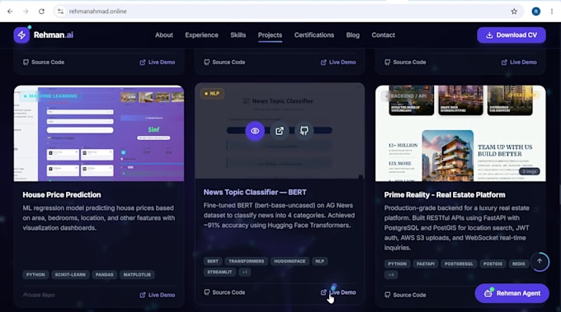Click the REDIS tag
This screenshot has height=312, width=561.
pos(518,263)
